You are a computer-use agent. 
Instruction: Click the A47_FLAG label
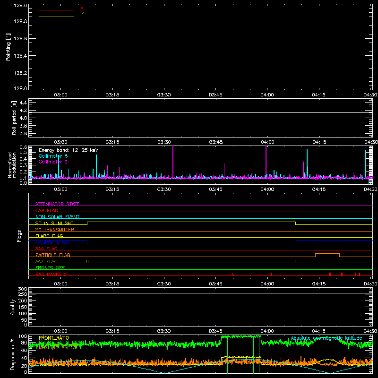tap(46, 261)
